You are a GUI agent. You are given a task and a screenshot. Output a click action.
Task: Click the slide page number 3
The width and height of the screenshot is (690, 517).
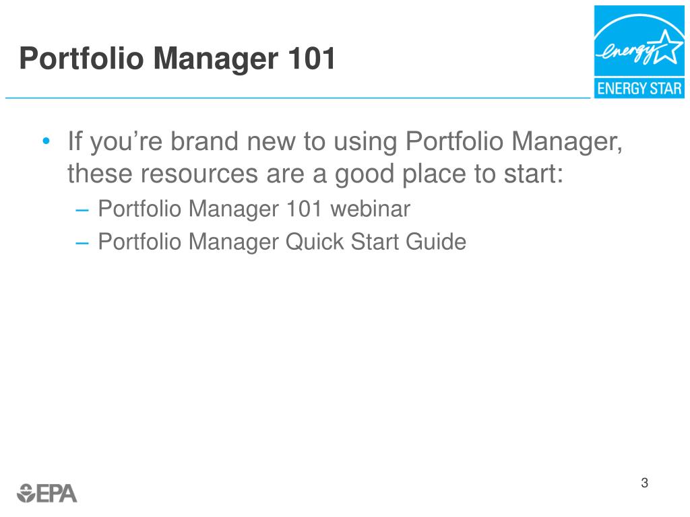[x=644, y=483]
